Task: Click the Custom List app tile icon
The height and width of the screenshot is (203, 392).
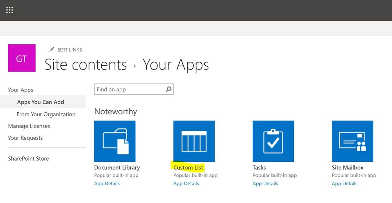Action: click(x=194, y=141)
